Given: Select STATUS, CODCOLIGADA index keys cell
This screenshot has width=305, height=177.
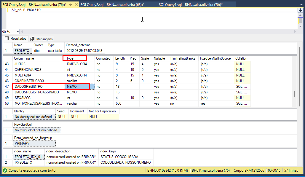Looking at the screenshot, I should tap(126, 157).
